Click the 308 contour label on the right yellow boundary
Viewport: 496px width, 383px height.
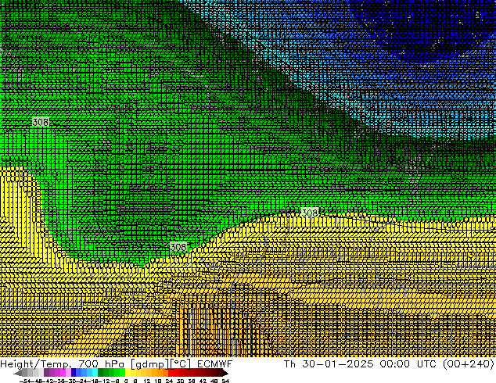point(310,213)
